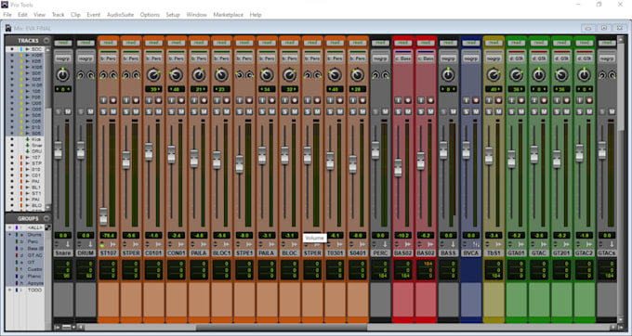This screenshot has width=632, height=336.
Task: Open the automation mode selector on the GTAC2 track
Action: pyautogui.click(x=584, y=43)
